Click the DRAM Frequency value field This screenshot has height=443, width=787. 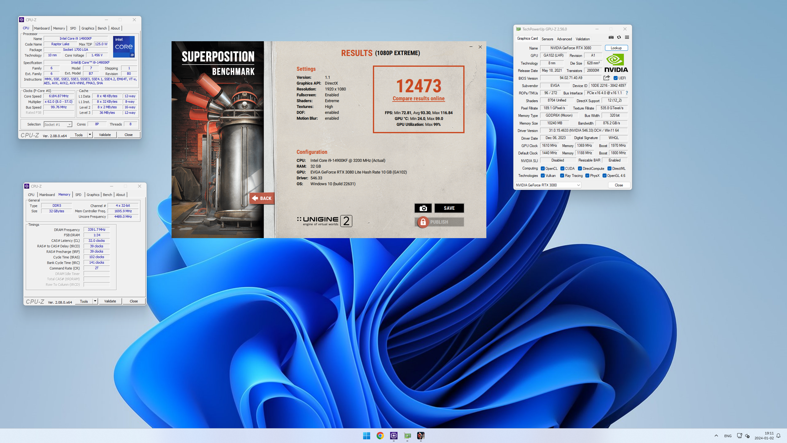point(97,229)
